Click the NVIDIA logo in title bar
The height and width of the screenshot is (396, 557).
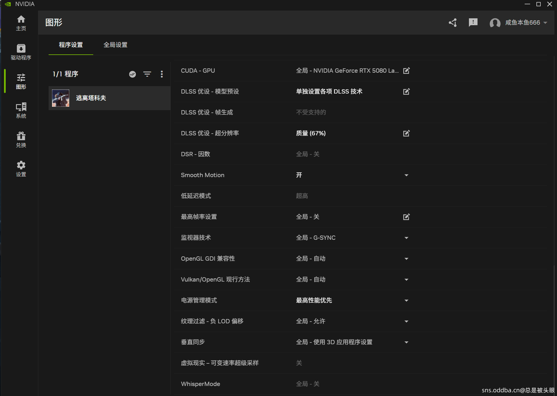8,4
